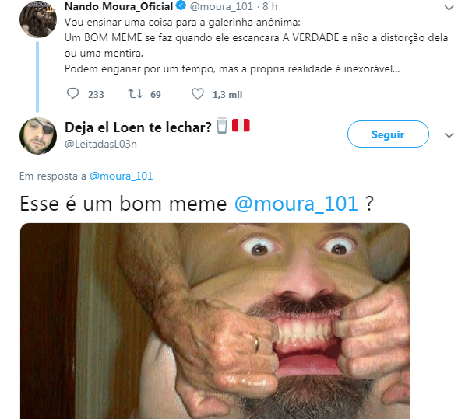The image size is (472, 419).
Task: Open @LeitadasL03n handle
Action: click(100, 144)
